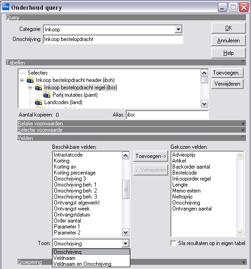Click the mkg application icon in title bar

[6, 7]
